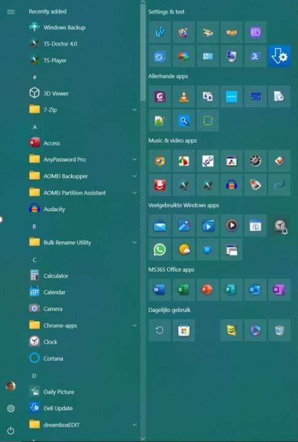Open the blue magnifier search tile
The image size is (298, 442).
(x=184, y=121)
